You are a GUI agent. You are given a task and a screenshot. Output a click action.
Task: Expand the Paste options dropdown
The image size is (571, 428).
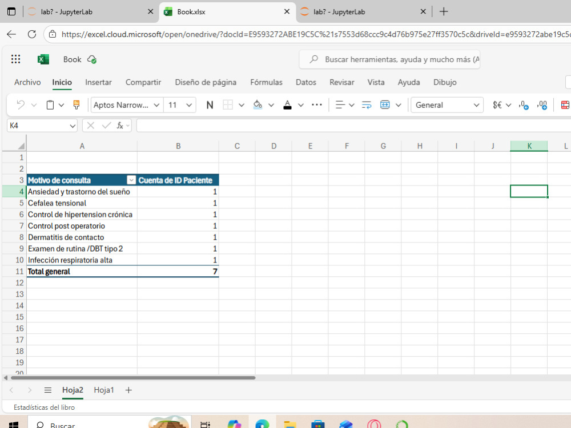tap(61, 105)
